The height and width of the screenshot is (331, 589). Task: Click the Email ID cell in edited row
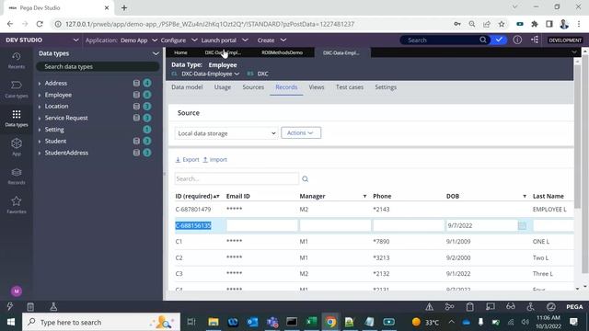(261, 225)
